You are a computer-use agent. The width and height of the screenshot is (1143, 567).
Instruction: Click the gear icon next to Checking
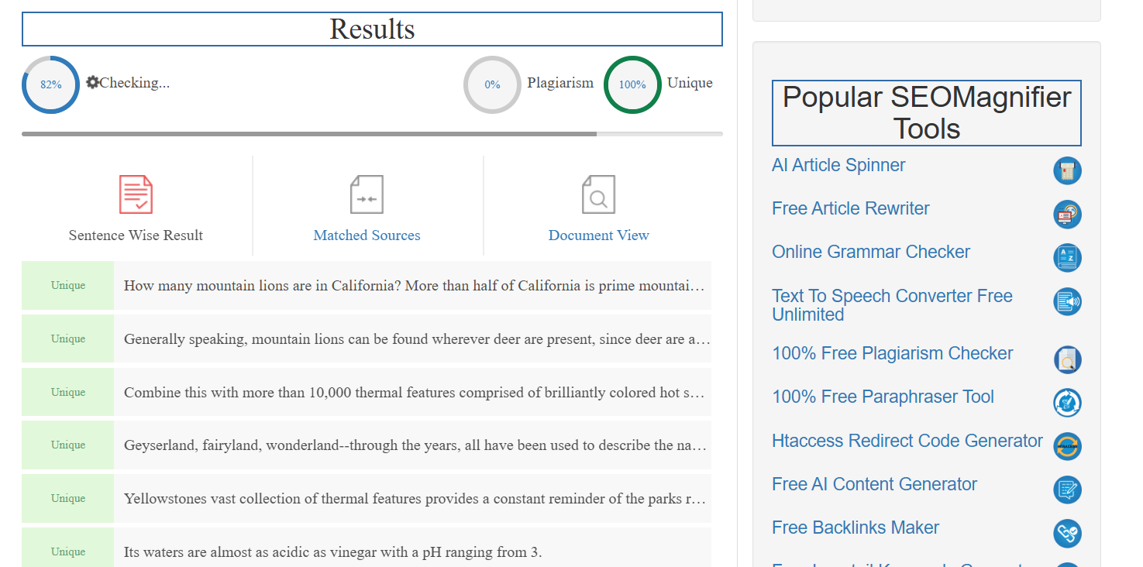pyautogui.click(x=92, y=81)
